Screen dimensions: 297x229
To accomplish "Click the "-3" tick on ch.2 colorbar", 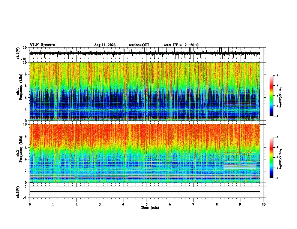I will pyautogui.click(x=276, y=137).
